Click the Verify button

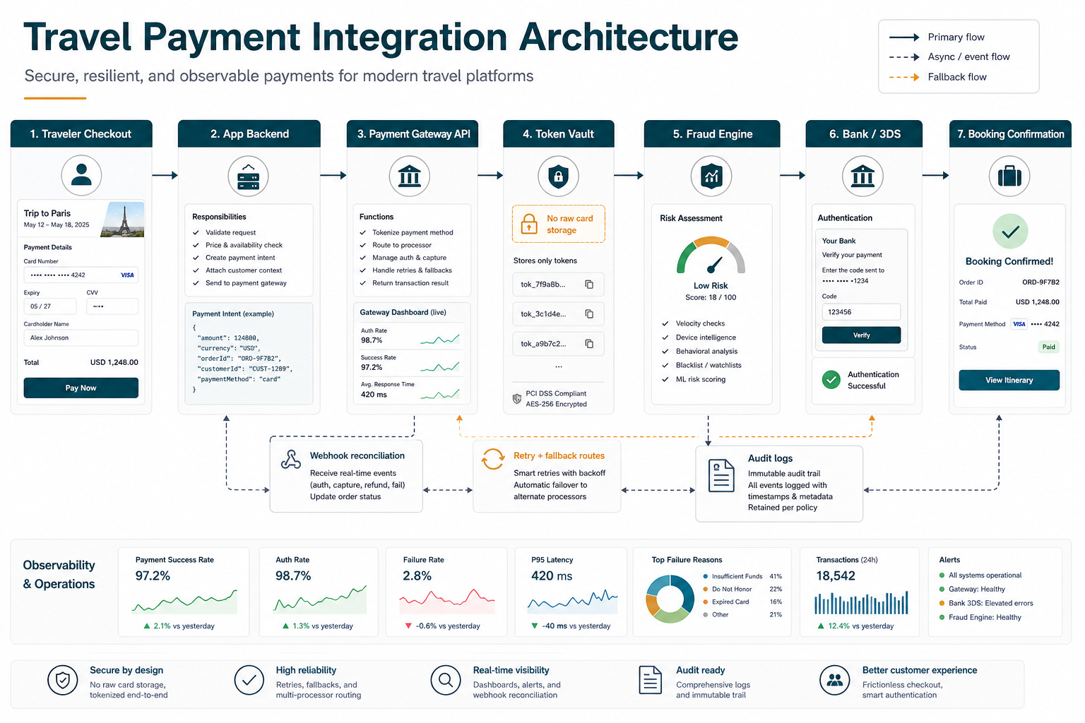tap(862, 335)
